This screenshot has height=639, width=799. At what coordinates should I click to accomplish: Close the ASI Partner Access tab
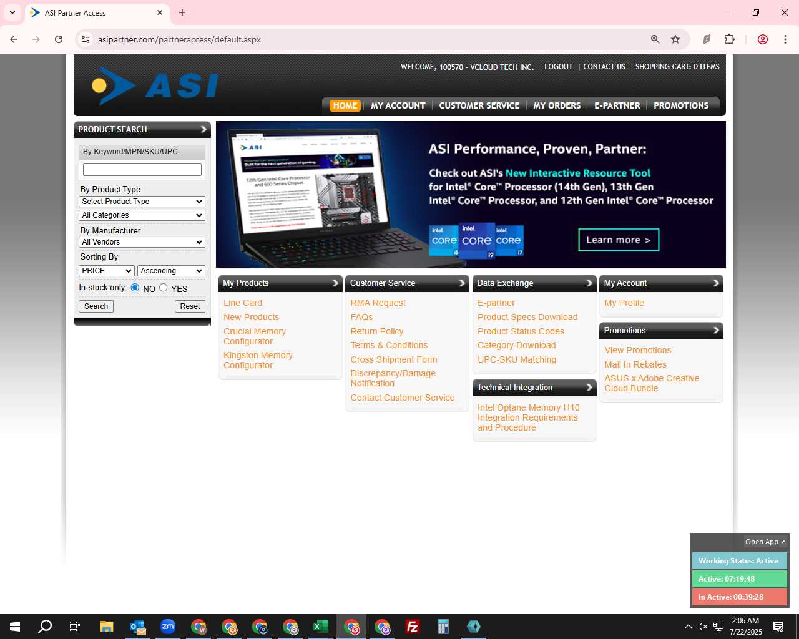pos(160,12)
